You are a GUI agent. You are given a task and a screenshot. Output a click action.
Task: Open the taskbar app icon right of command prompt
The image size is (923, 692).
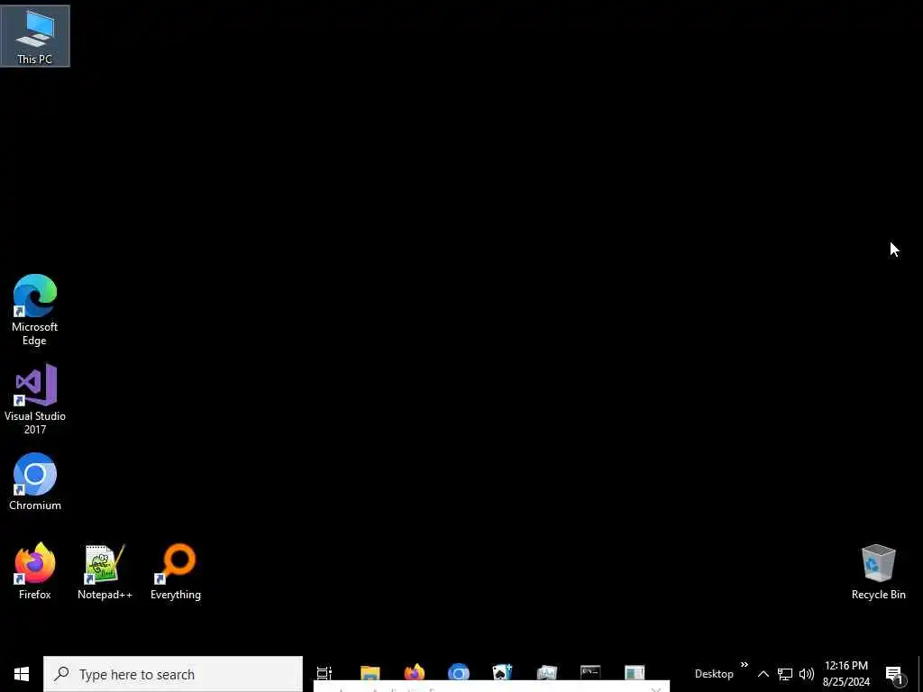635,673
